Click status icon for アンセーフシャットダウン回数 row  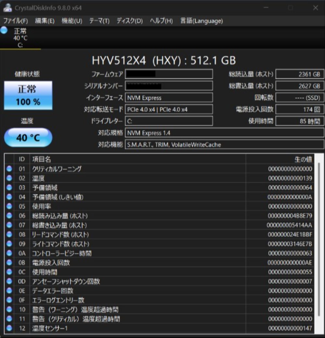tap(9, 281)
